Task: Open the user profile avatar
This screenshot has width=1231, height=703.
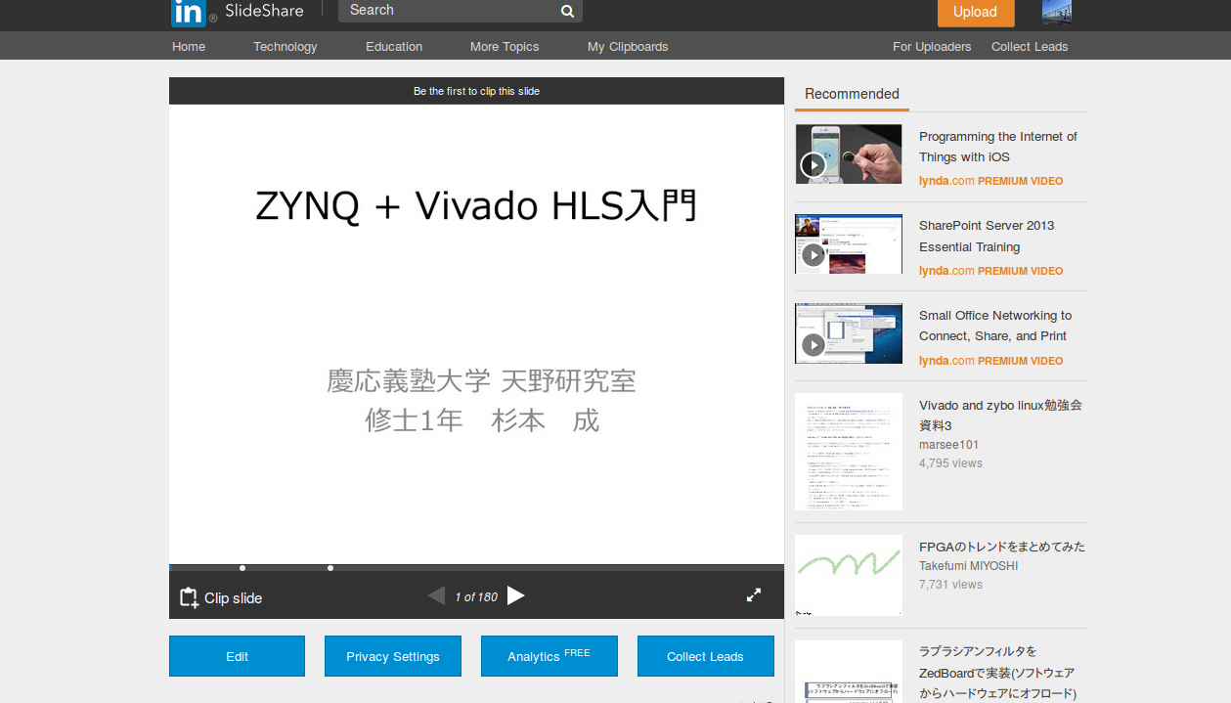Action: click(x=1056, y=12)
